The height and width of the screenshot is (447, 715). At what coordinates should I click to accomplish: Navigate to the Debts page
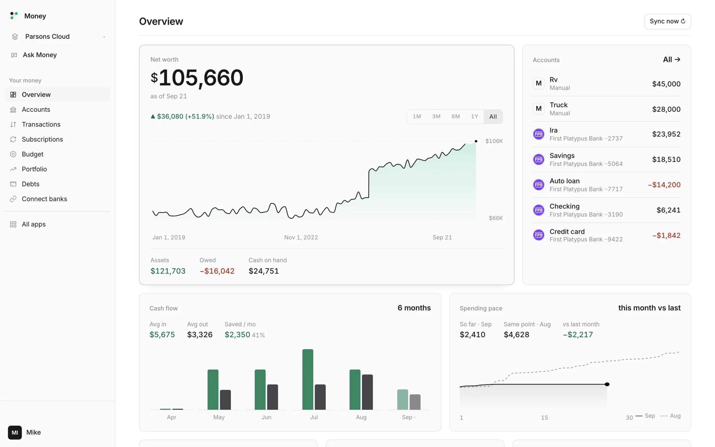coord(57,184)
